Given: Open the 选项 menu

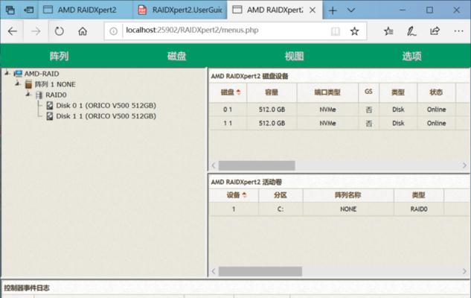Looking at the screenshot, I should (411, 56).
